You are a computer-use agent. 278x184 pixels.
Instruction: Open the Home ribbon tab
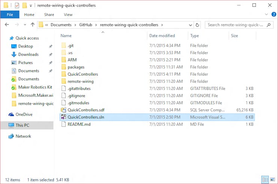[x=29, y=15]
